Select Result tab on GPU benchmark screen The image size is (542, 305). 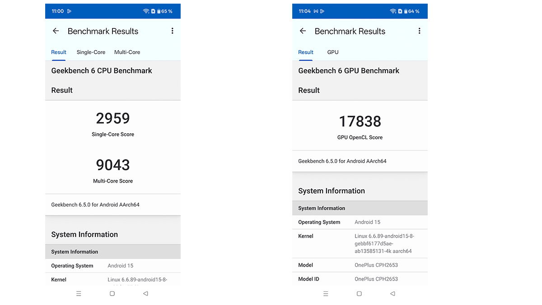point(306,52)
